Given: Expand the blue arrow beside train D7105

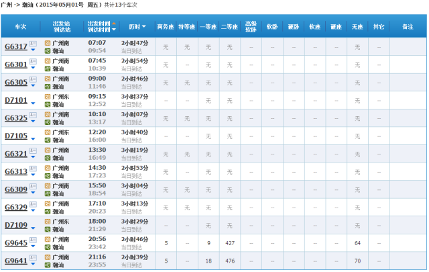Looking at the screenshot, I should tap(33, 140).
